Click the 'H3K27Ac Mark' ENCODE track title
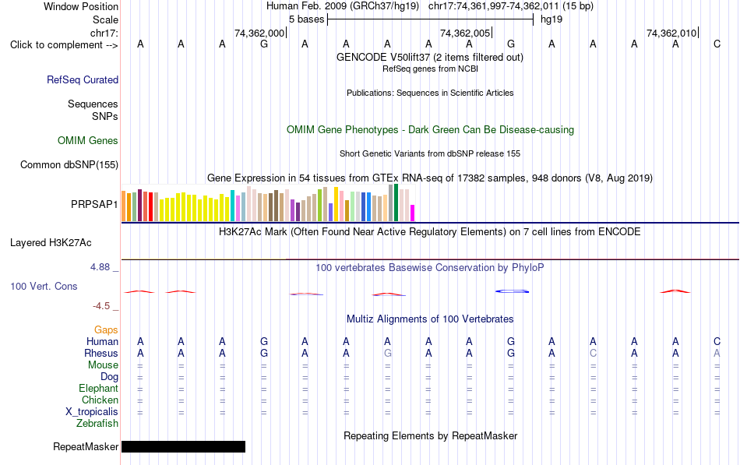The height and width of the screenshot is (465, 740). pyautogui.click(x=430, y=232)
